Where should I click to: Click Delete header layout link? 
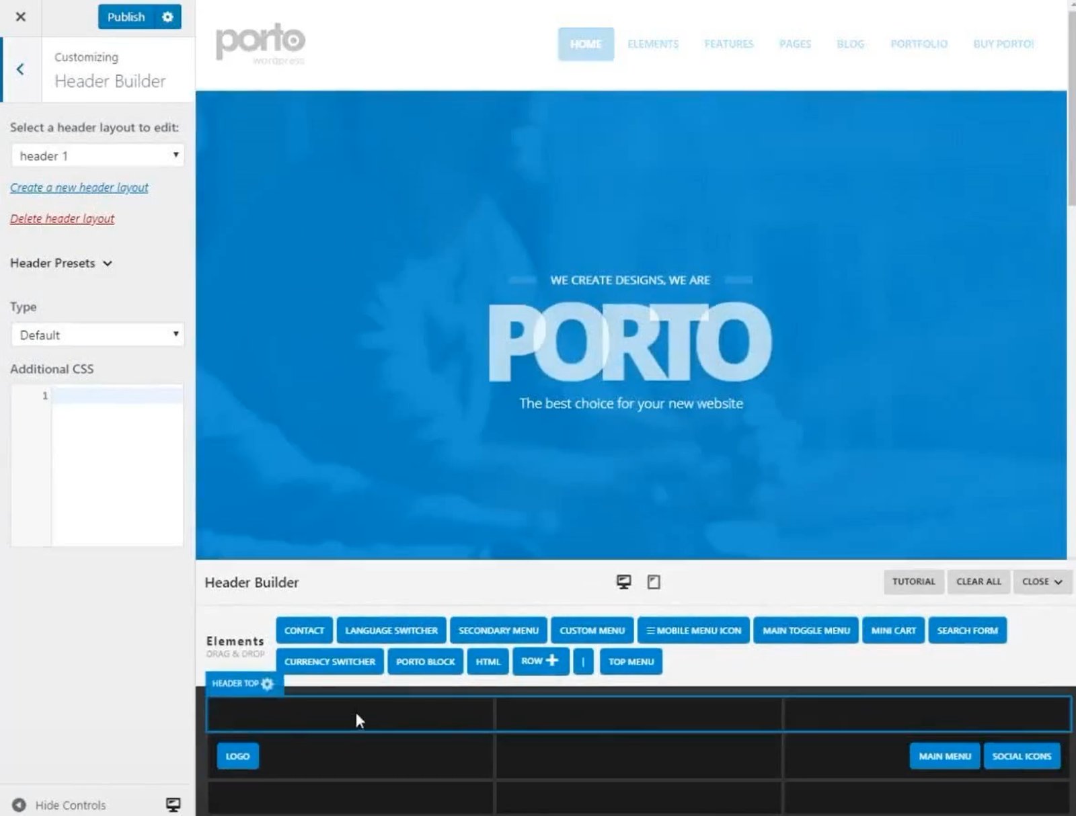[62, 218]
